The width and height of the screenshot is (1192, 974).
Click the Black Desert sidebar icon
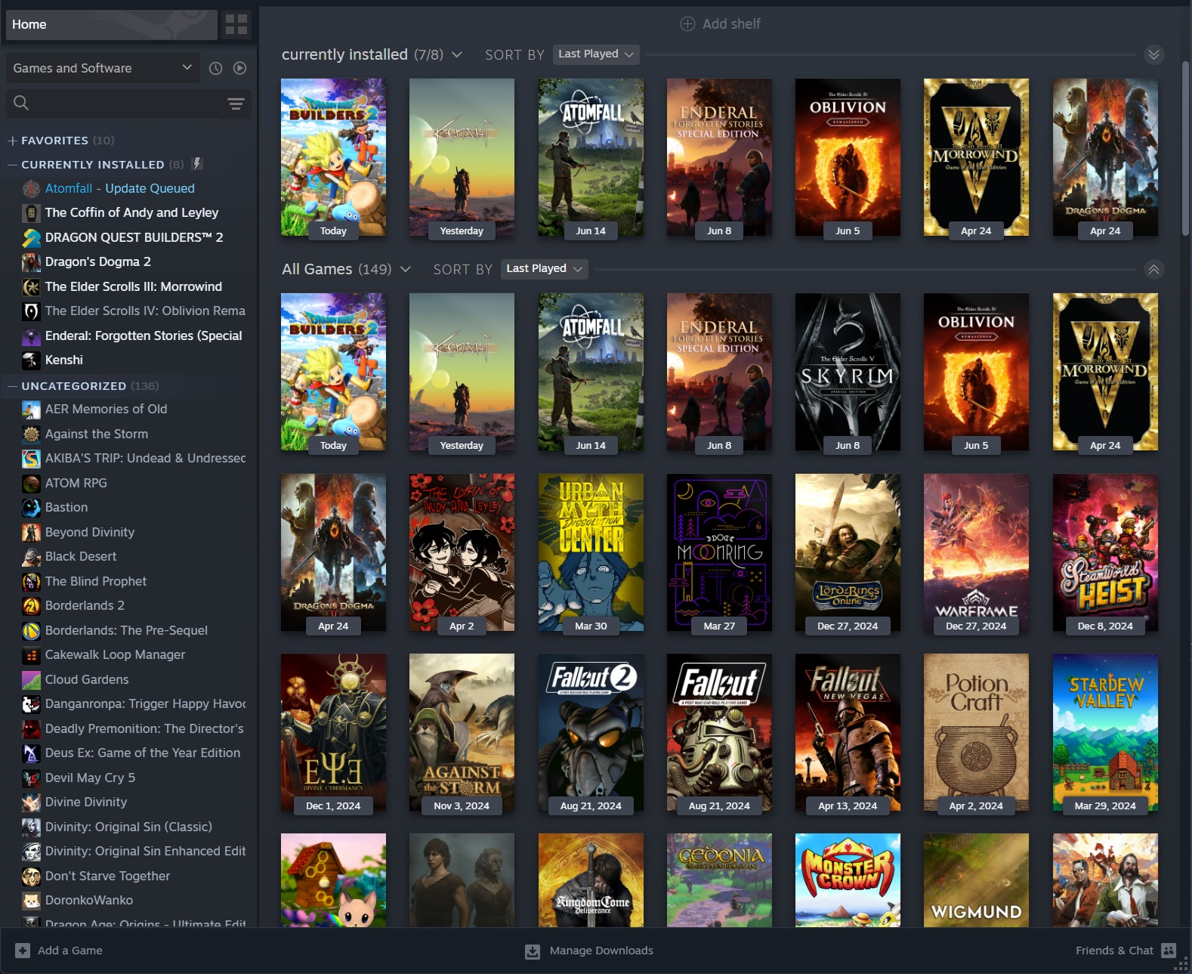click(31, 557)
